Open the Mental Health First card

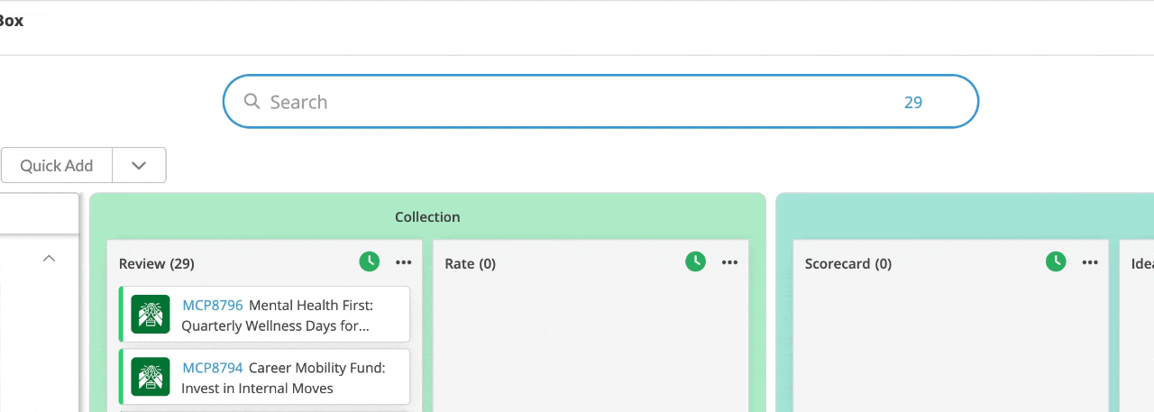(x=264, y=314)
